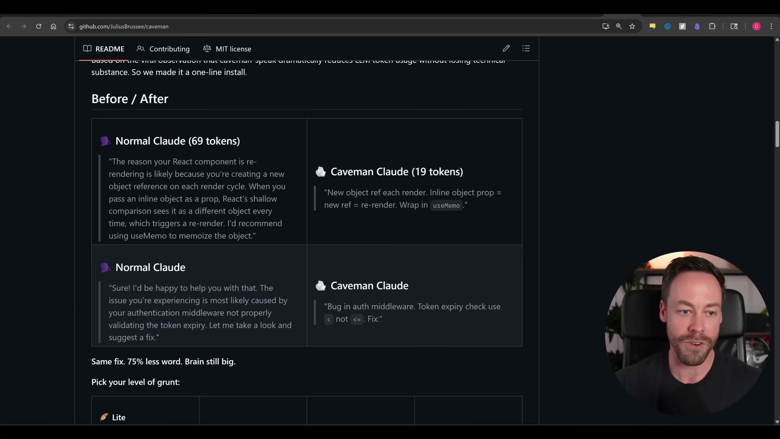Screen dimensions: 780x439
Task: Go back with the browser back arrow
Action: coord(9,26)
